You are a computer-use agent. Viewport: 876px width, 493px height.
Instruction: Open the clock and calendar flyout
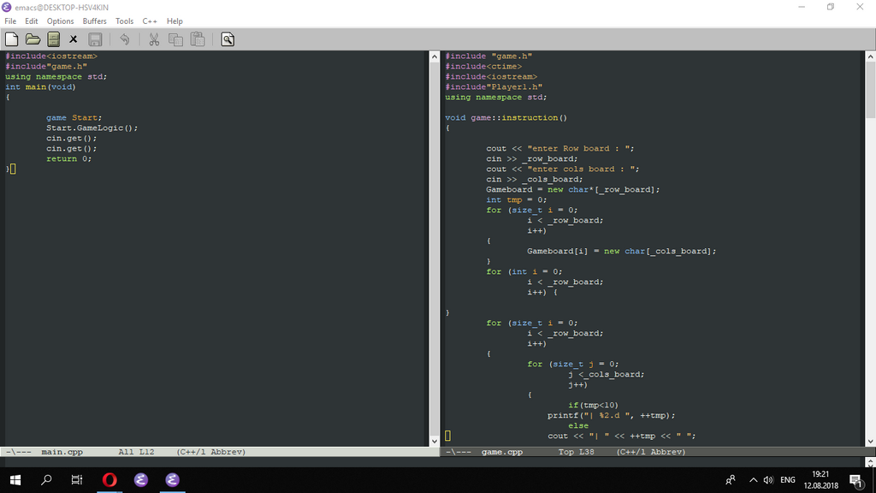(x=820, y=480)
